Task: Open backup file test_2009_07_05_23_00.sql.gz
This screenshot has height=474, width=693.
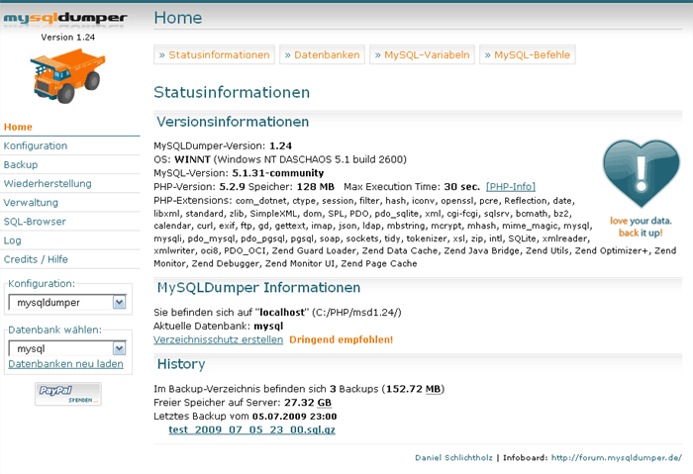Action: click(x=251, y=429)
